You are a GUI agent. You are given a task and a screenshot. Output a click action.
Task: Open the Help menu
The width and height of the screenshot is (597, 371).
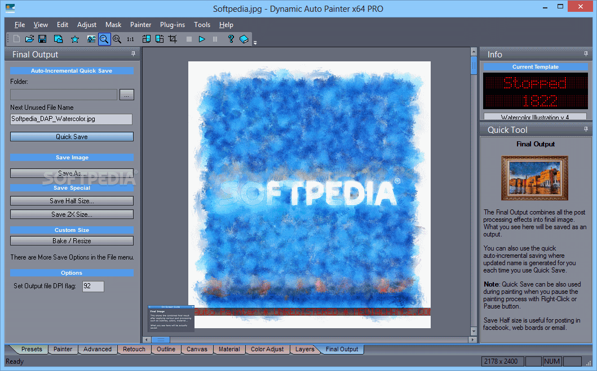pos(226,25)
